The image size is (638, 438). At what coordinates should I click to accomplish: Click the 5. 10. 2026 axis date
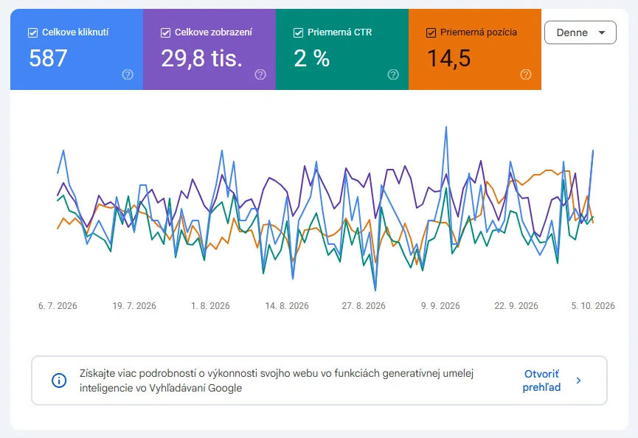(x=593, y=306)
